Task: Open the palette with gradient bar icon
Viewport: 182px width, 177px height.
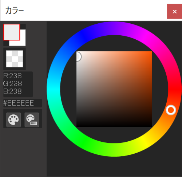Action: click(x=32, y=120)
